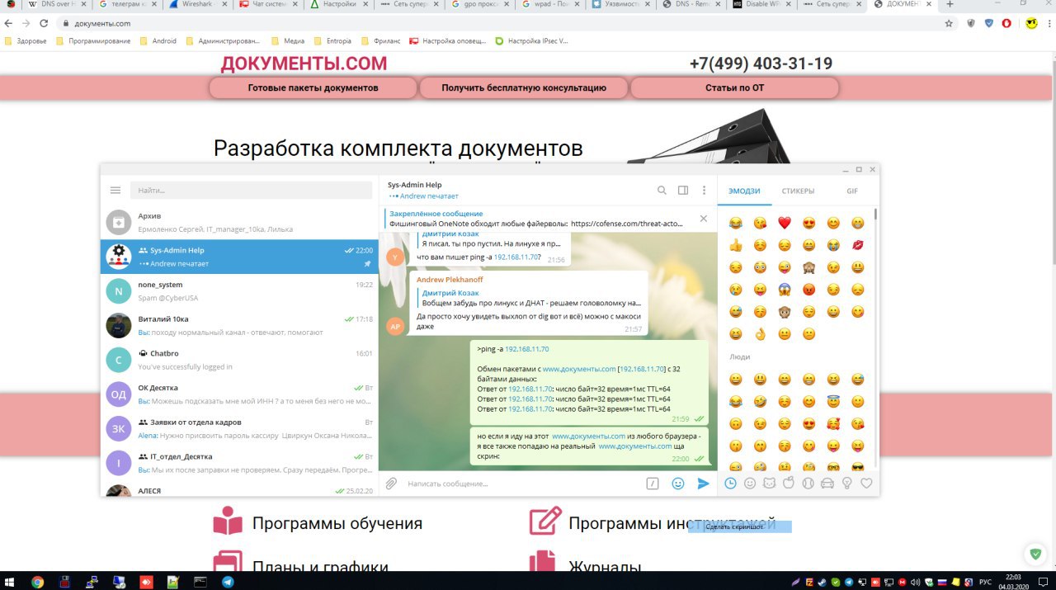Open the IT_отдел_Десятка chat
This screenshot has height=590, width=1056.
(x=239, y=463)
